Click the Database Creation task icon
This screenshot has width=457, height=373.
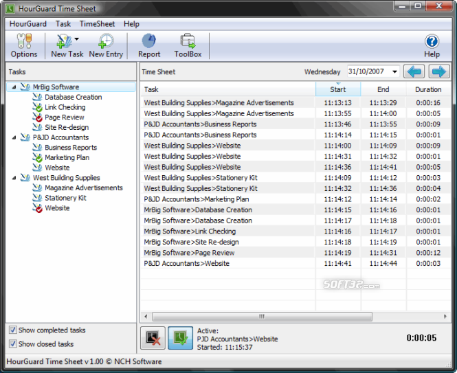(x=37, y=97)
